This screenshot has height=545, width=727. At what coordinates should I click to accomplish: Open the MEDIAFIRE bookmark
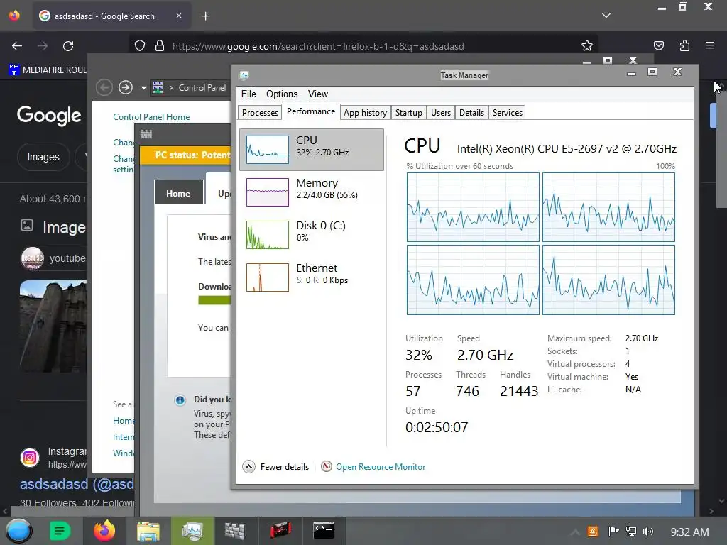[x=48, y=70]
